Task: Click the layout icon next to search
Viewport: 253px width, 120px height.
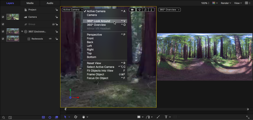Action: (10, 117)
